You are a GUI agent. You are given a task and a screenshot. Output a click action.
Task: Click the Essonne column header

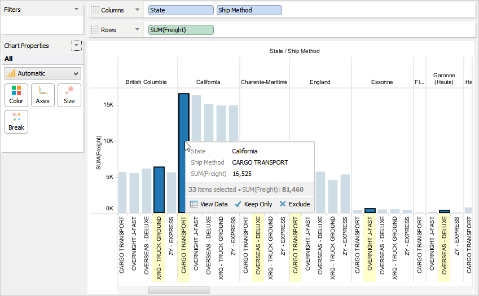click(382, 82)
